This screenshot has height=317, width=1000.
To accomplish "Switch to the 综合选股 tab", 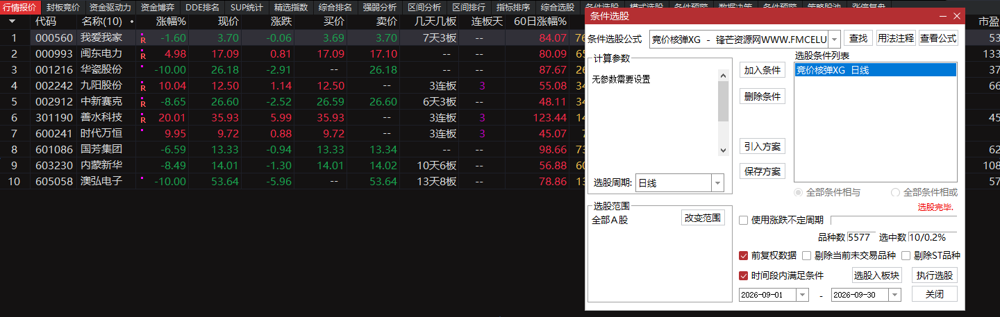I will tap(558, 8).
